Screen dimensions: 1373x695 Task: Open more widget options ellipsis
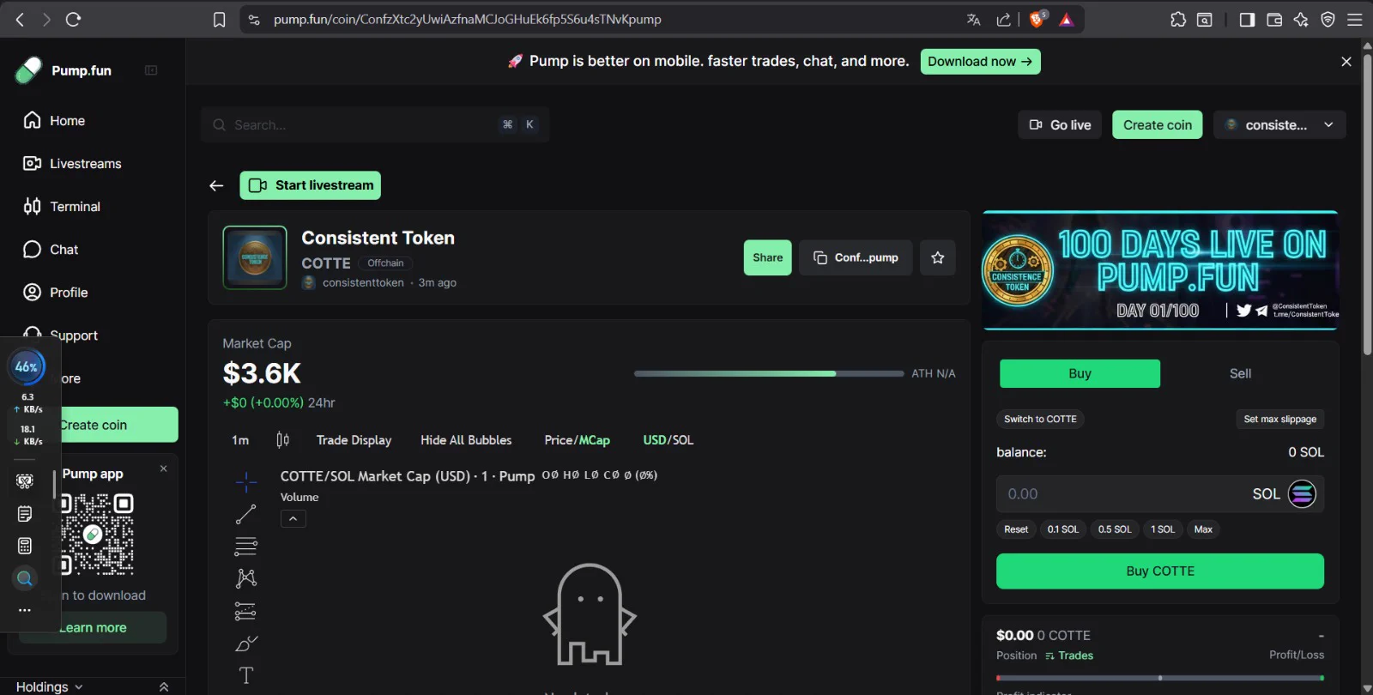click(x=25, y=610)
